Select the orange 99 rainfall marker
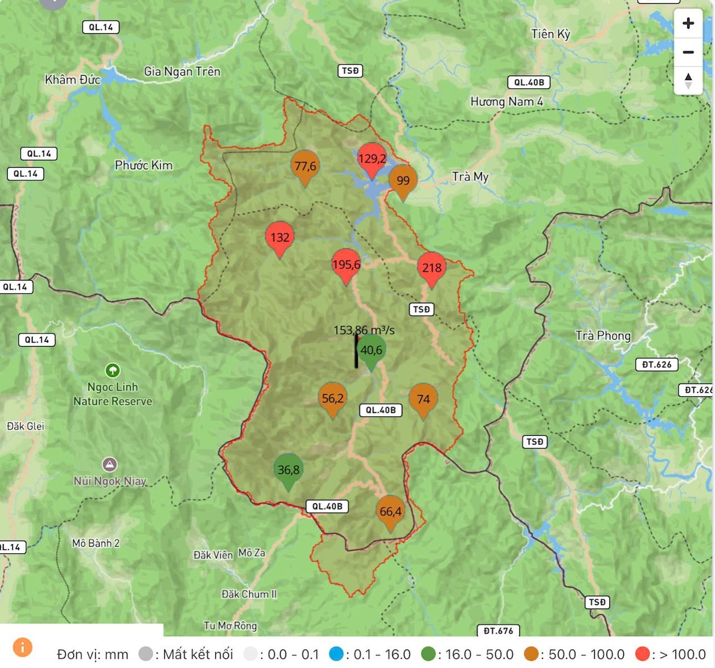This screenshot has height=668, width=715. coord(403,180)
